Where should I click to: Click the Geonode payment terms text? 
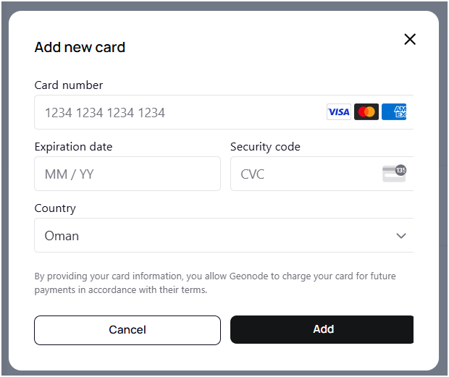215,283
